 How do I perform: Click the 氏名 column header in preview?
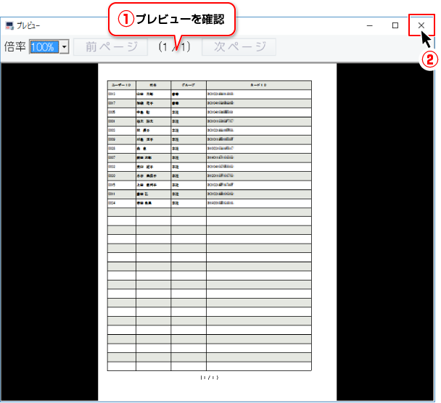153,86
